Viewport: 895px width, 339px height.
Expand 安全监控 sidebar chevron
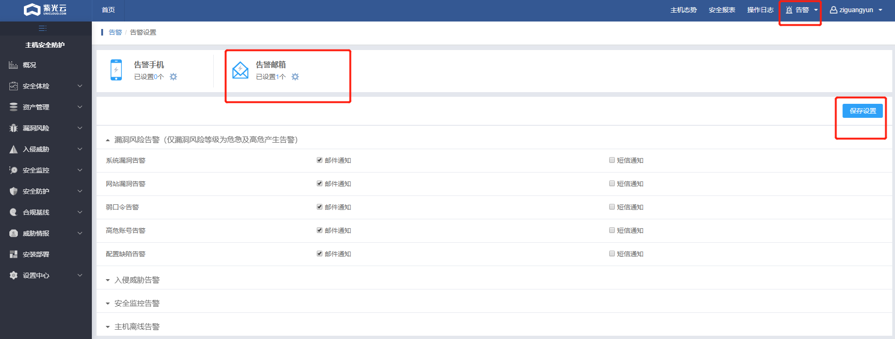tap(80, 170)
